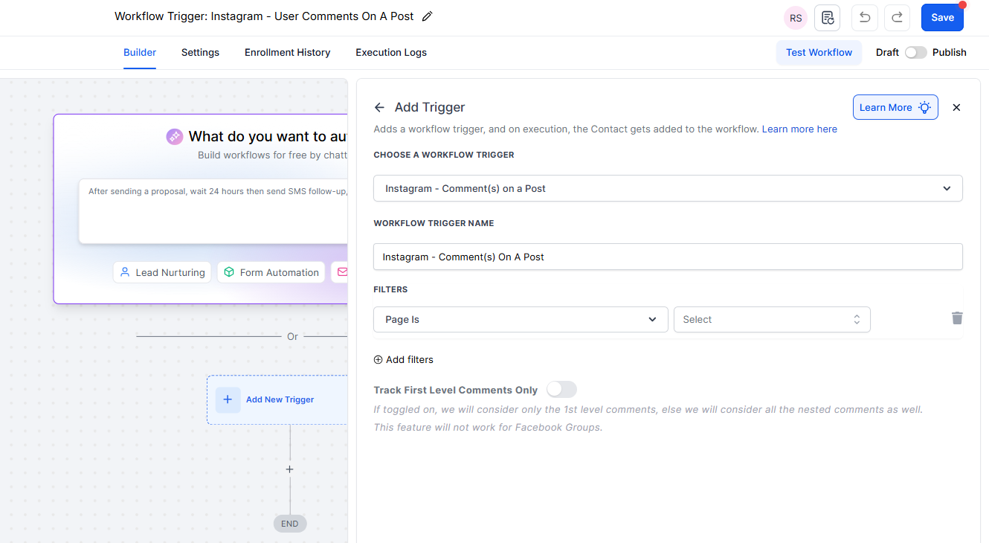This screenshot has width=989, height=543.
Task: Click the RS user avatar
Action: 796,18
